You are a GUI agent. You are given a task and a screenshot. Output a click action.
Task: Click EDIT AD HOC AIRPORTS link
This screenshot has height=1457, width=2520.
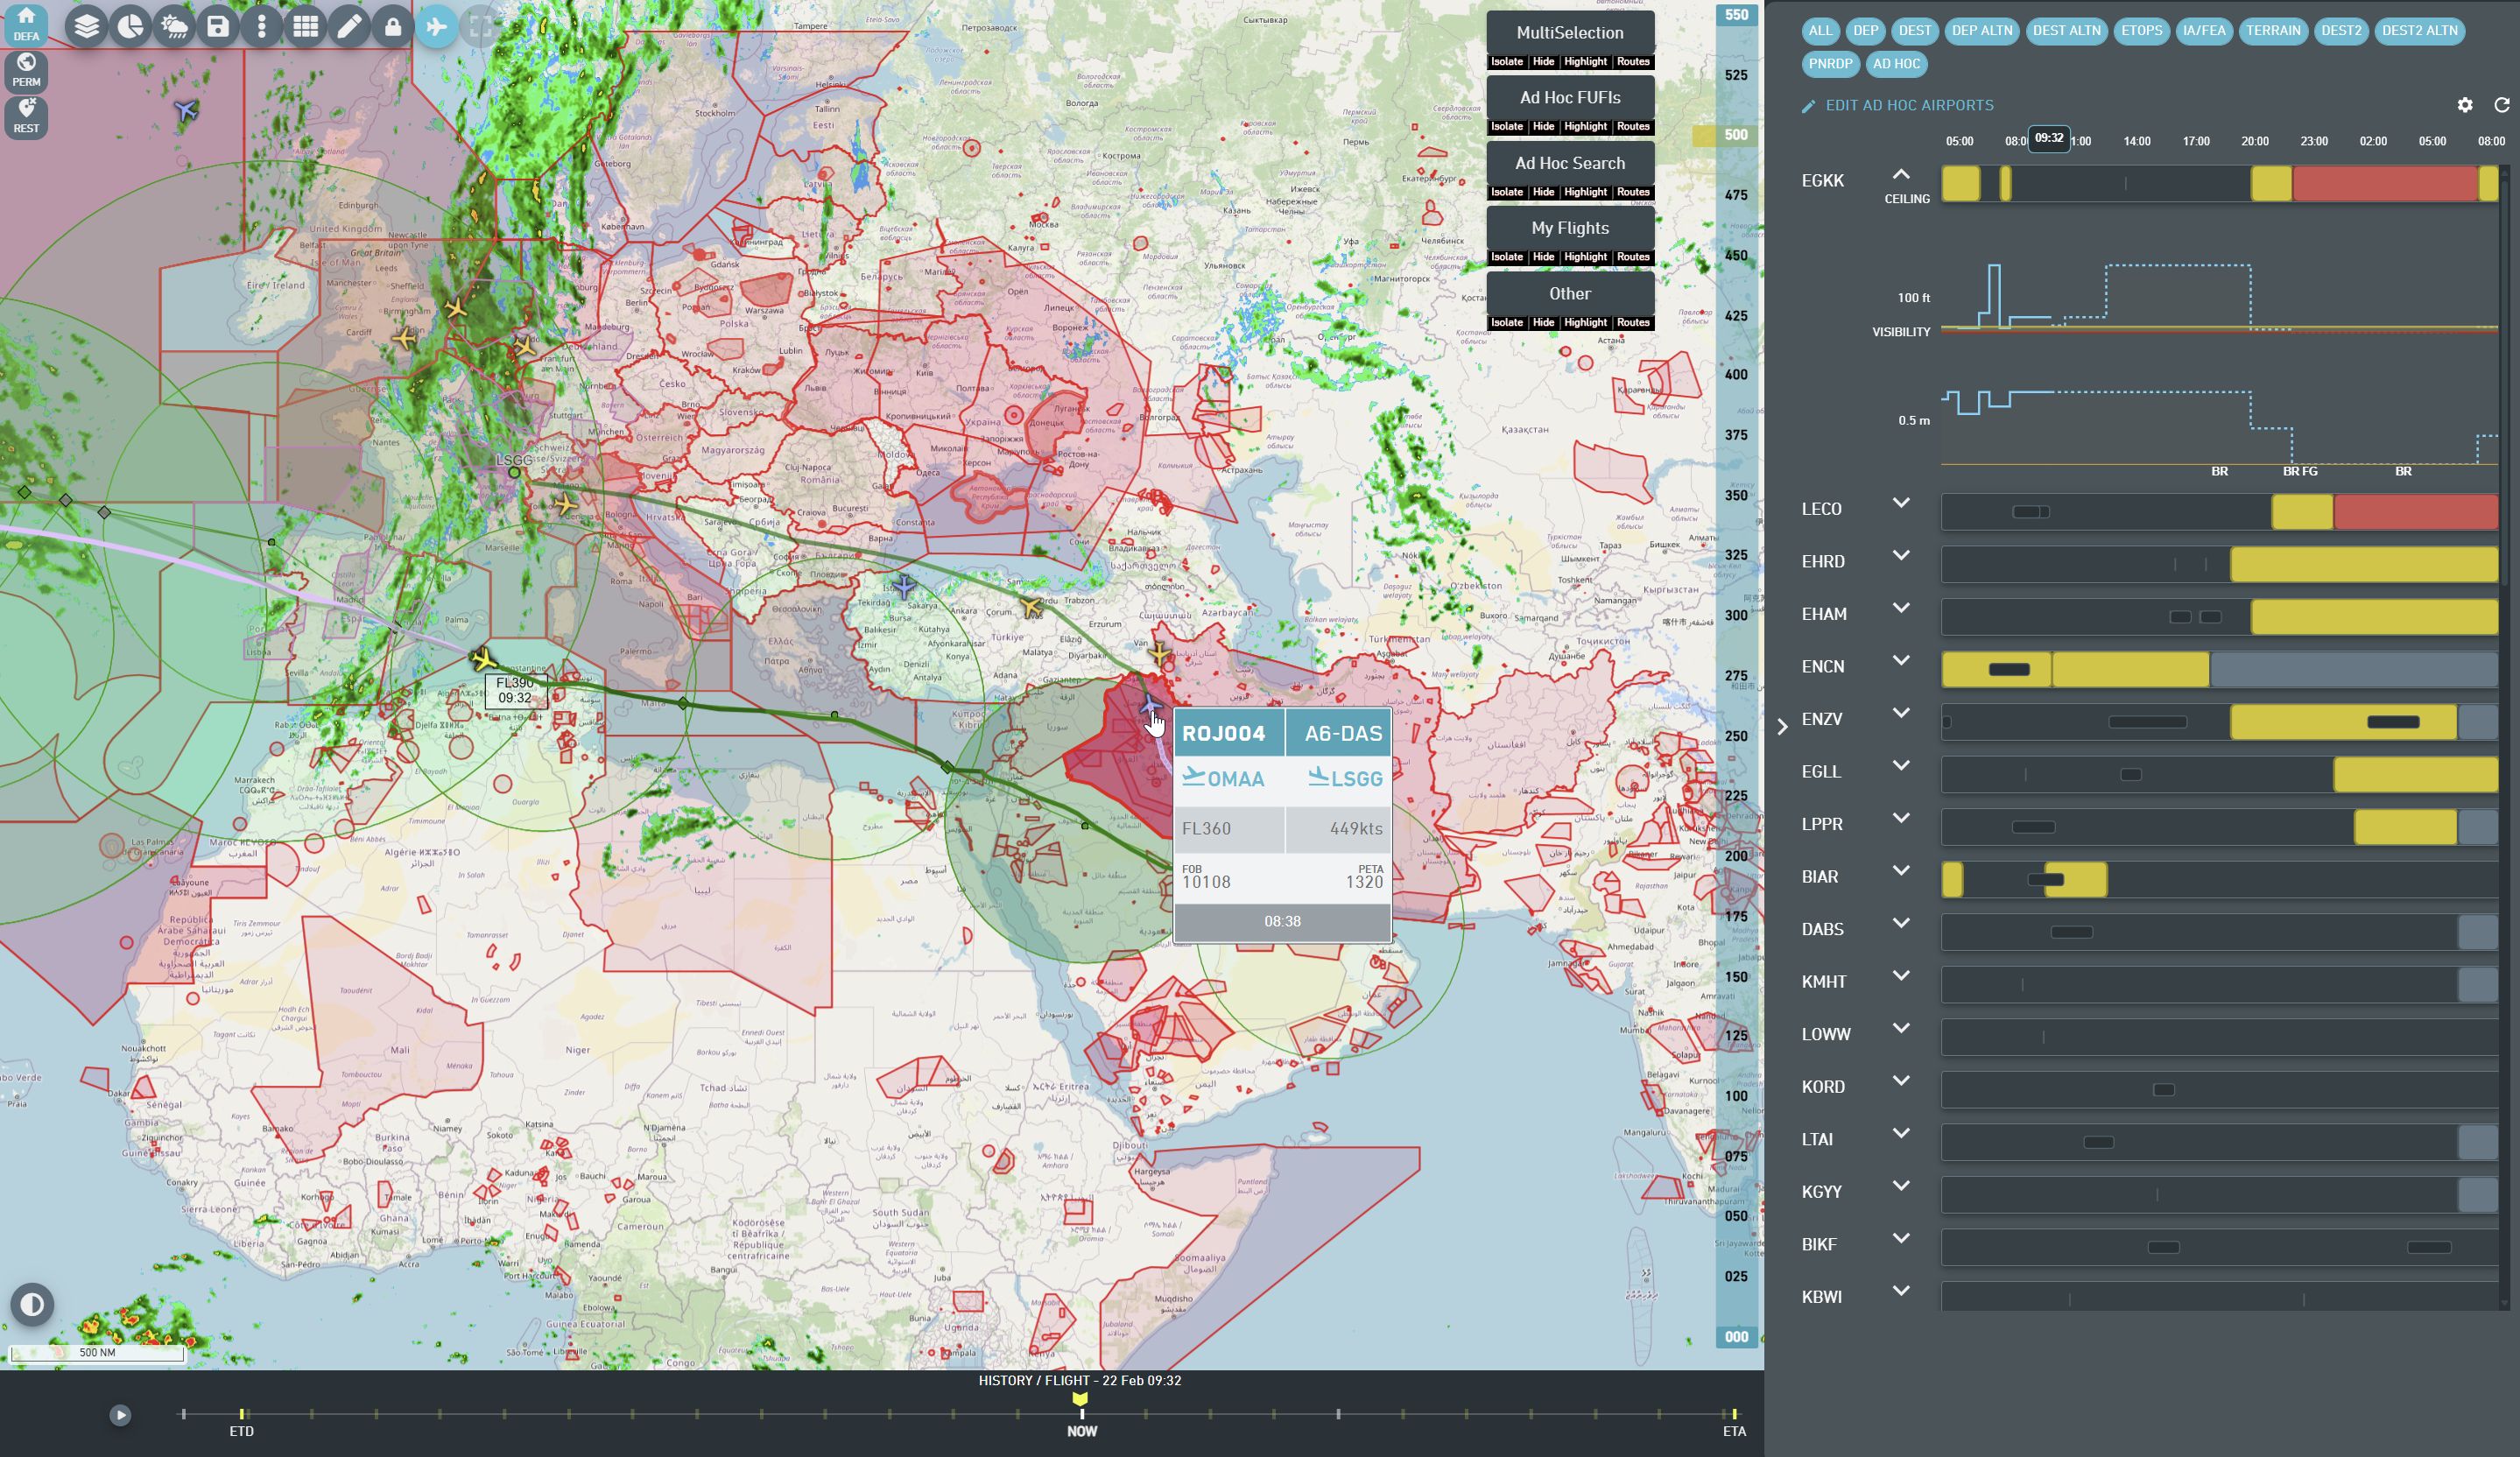(1908, 105)
